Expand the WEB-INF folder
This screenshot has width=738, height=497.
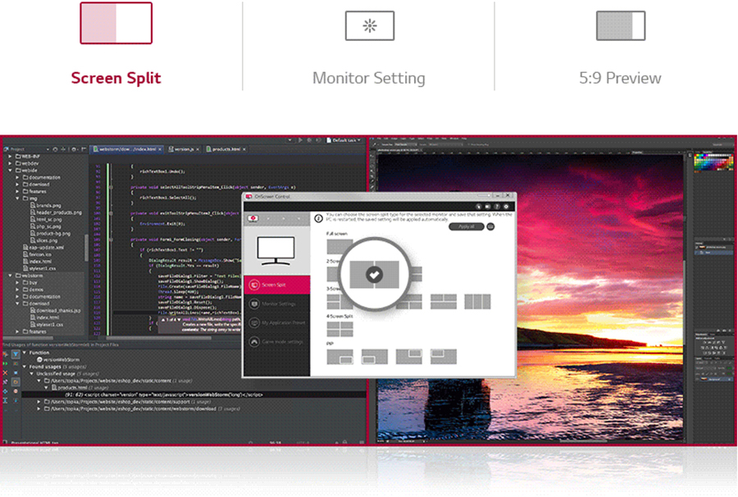11,157
